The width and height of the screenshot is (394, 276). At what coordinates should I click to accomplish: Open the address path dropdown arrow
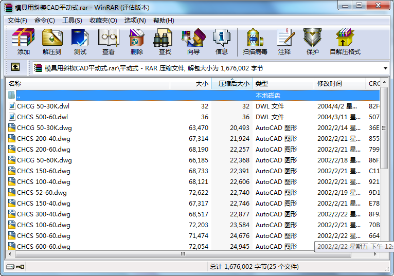[x=385, y=68]
